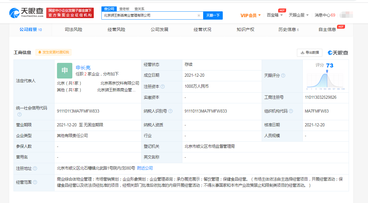Switch to the 查关系 search tab
Screen dimensions: 368x203
click(139, 9)
